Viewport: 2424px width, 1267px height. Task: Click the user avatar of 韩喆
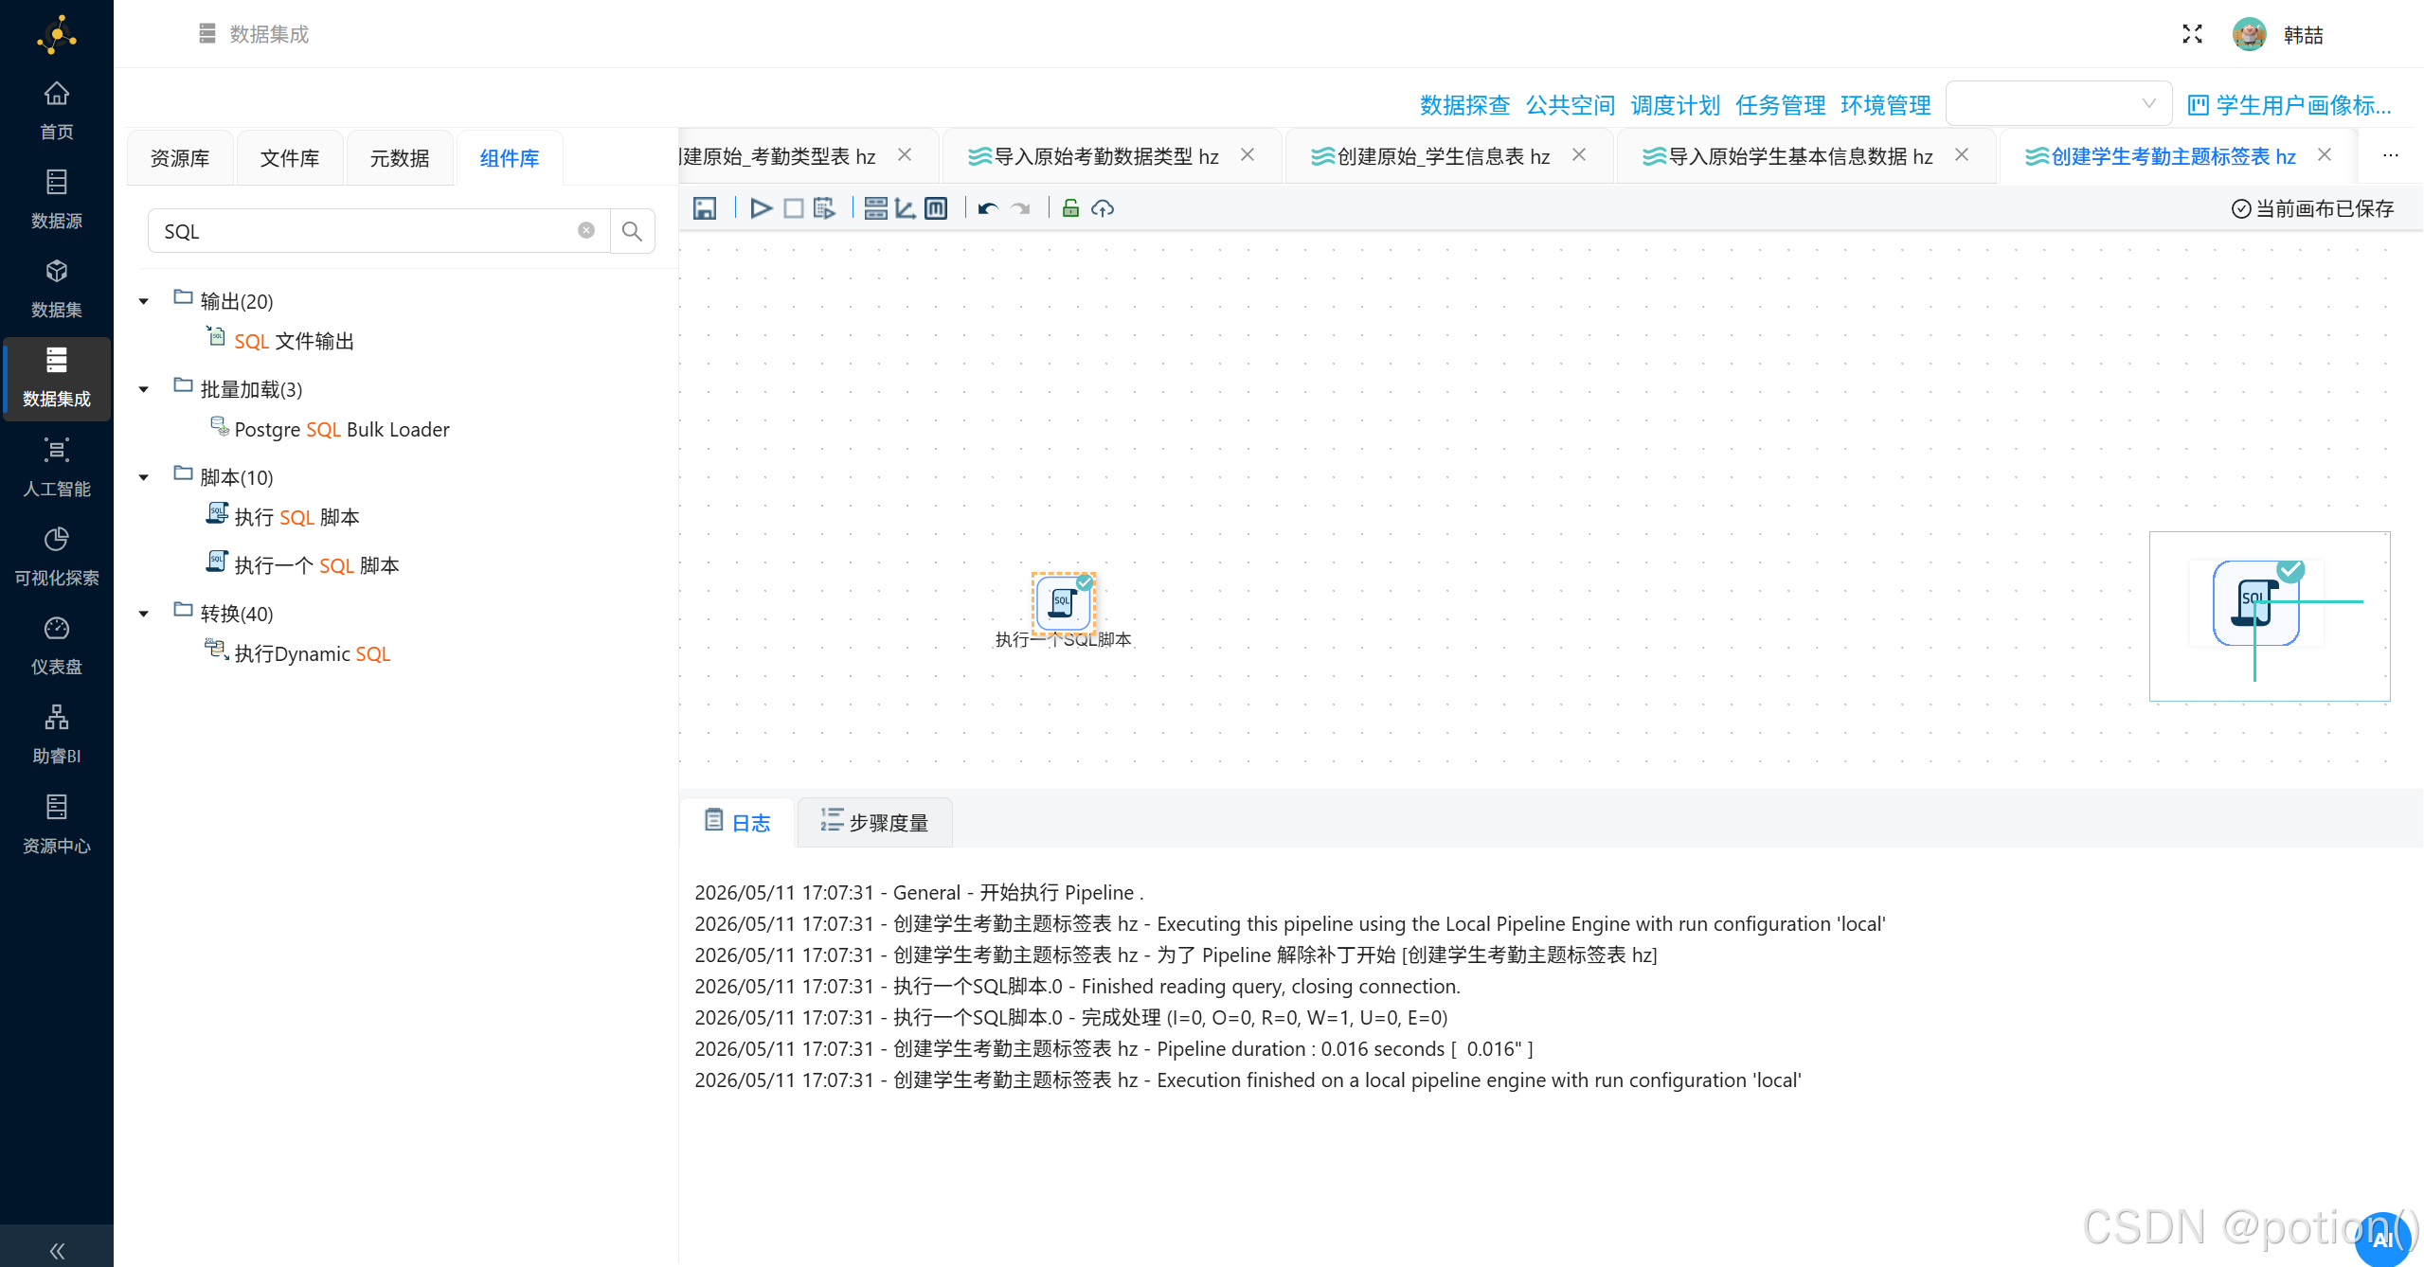[2249, 34]
